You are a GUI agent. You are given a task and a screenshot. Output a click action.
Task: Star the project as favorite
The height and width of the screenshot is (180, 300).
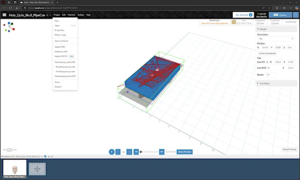click(x=47, y=15)
